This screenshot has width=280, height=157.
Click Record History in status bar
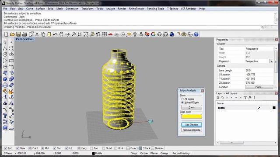click(x=181, y=153)
